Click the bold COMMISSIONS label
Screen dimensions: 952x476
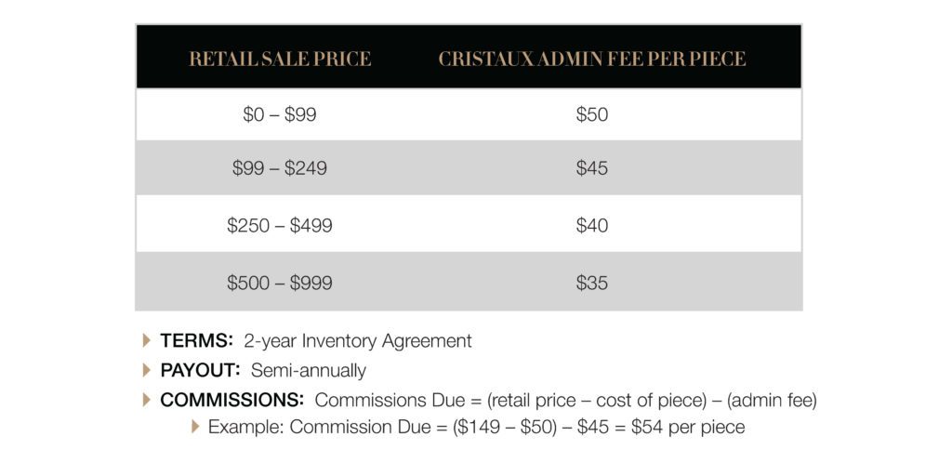click(x=231, y=400)
